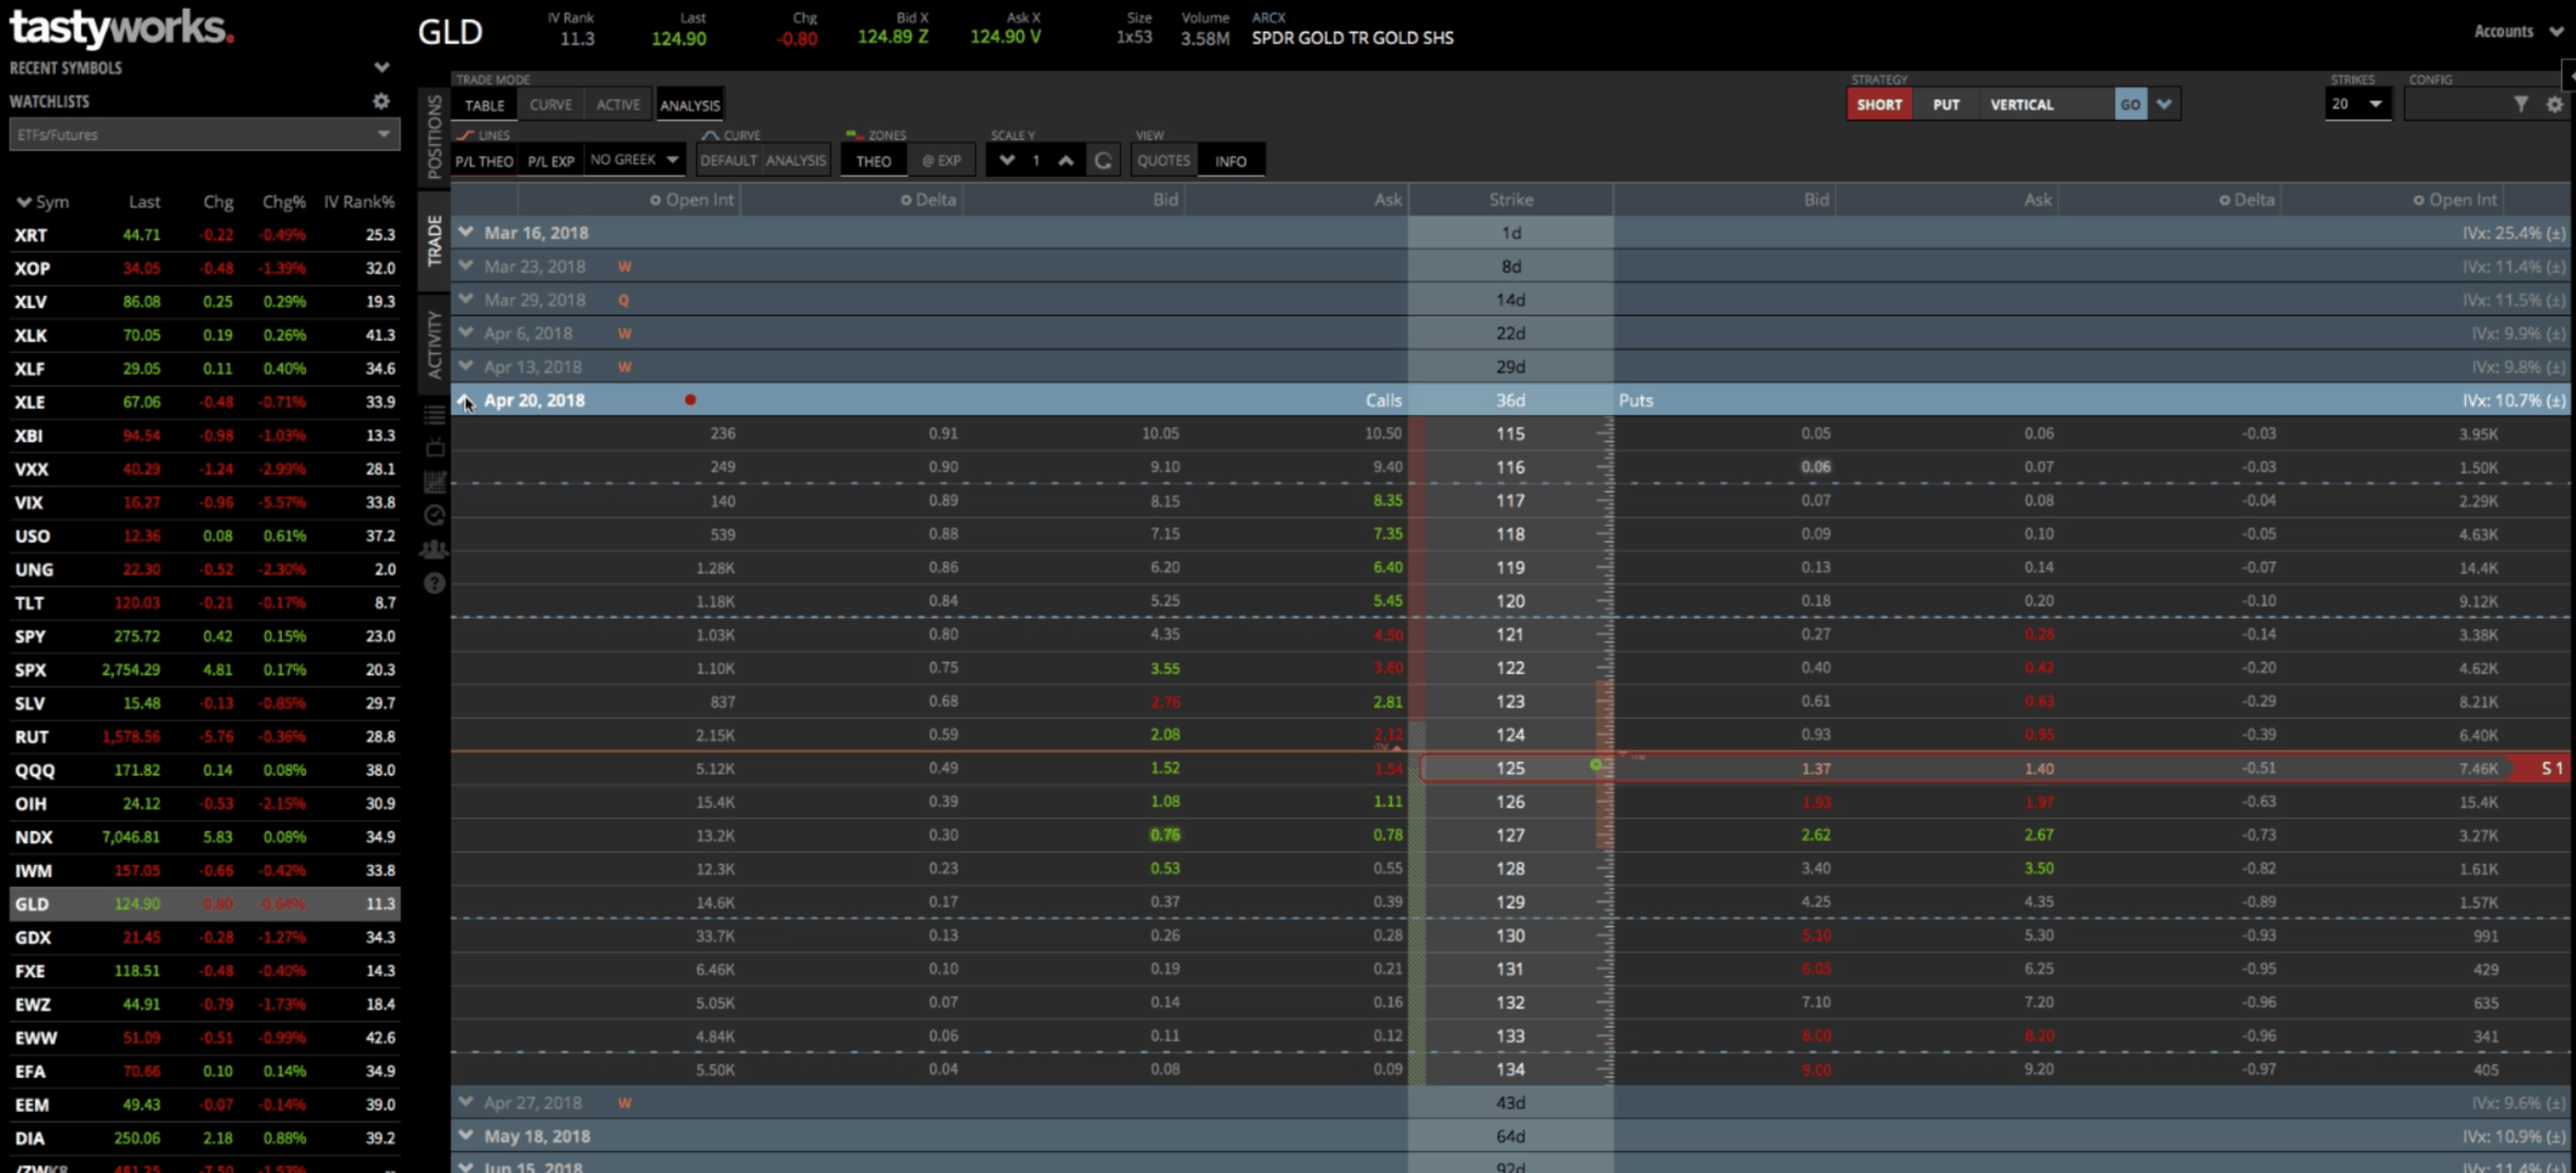
Task: Toggle the P/L THEO line
Action: (484, 161)
